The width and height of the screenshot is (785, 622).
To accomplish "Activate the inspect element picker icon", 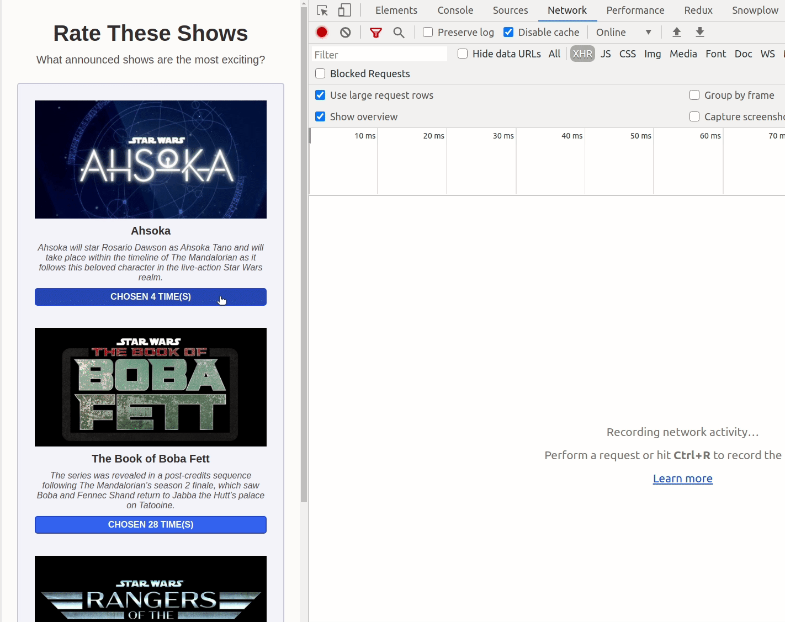I will 322,10.
